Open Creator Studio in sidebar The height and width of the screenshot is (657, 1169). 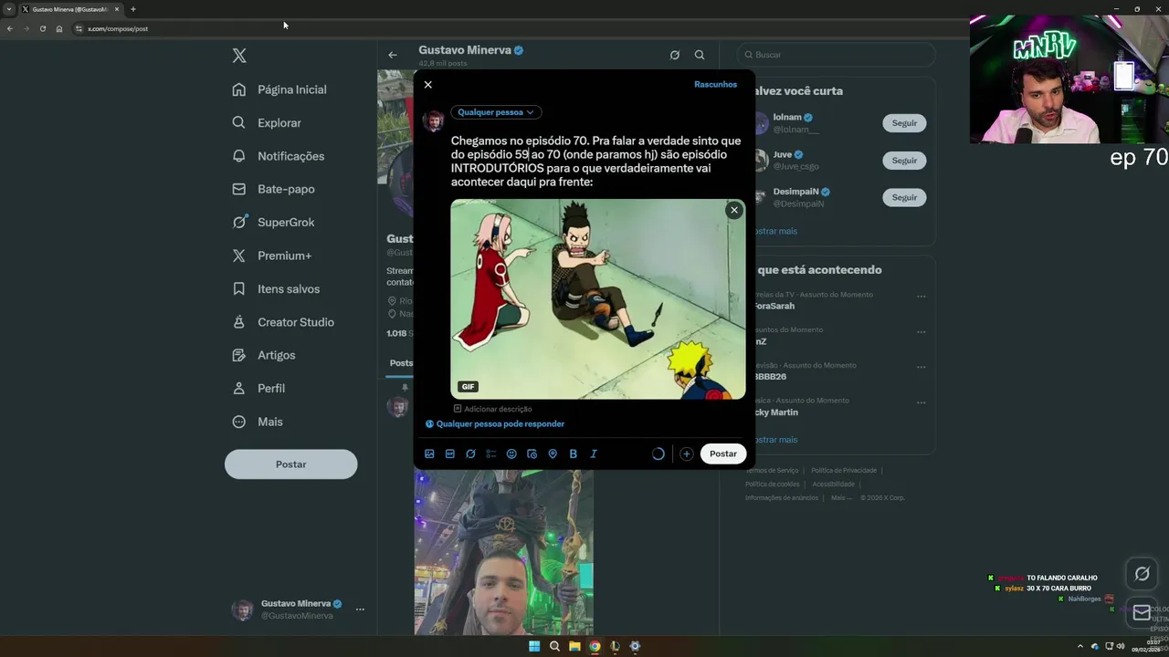click(283, 322)
